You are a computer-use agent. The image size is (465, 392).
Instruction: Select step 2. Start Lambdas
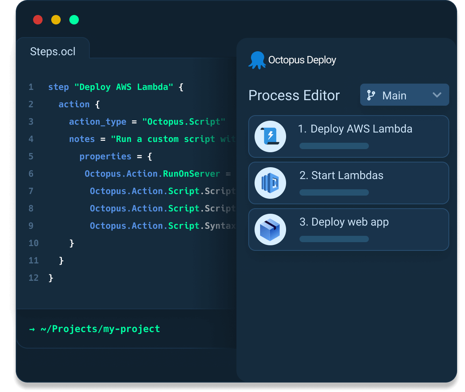(348, 183)
